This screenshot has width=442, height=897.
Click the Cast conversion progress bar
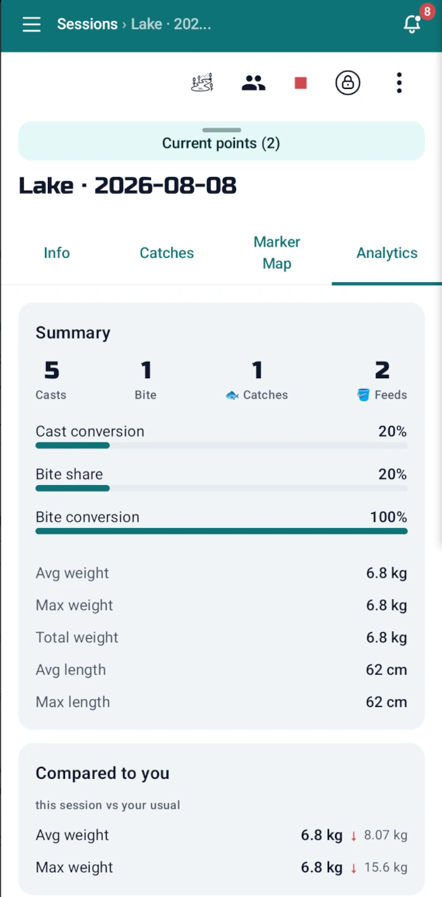222,445
